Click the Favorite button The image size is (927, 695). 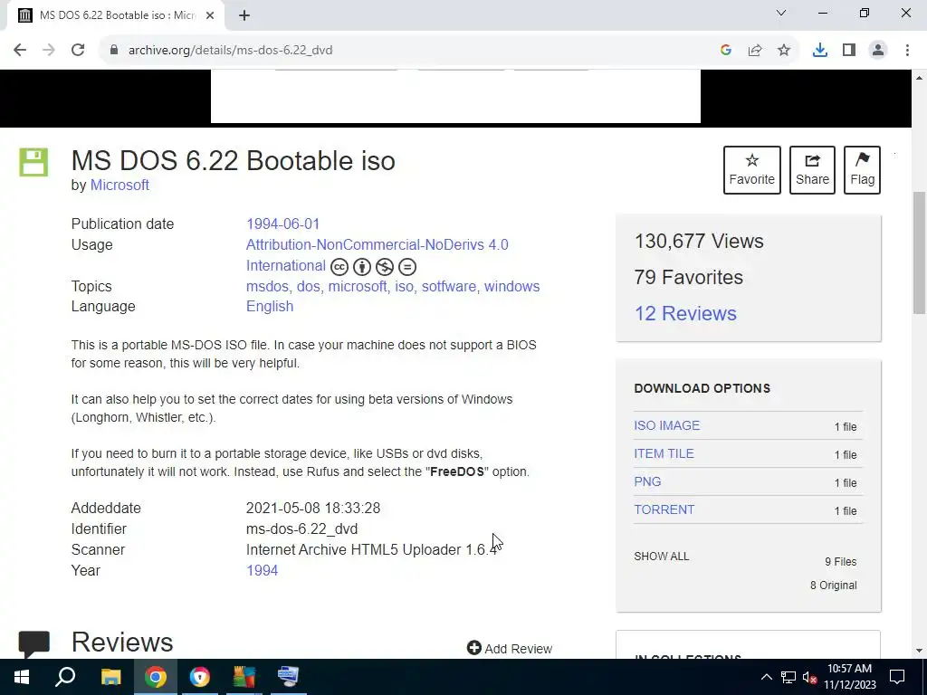pos(752,169)
